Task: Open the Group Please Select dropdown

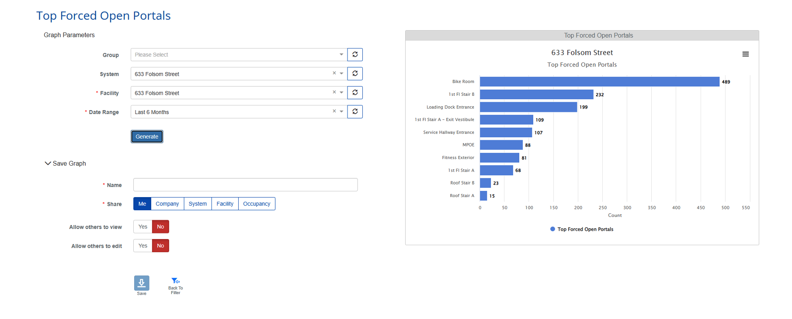Action: tap(239, 55)
